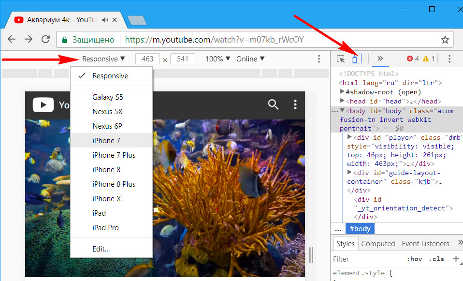Expand the div id player node
Viewport: 463px width, 281px height.
click(349, 137)
